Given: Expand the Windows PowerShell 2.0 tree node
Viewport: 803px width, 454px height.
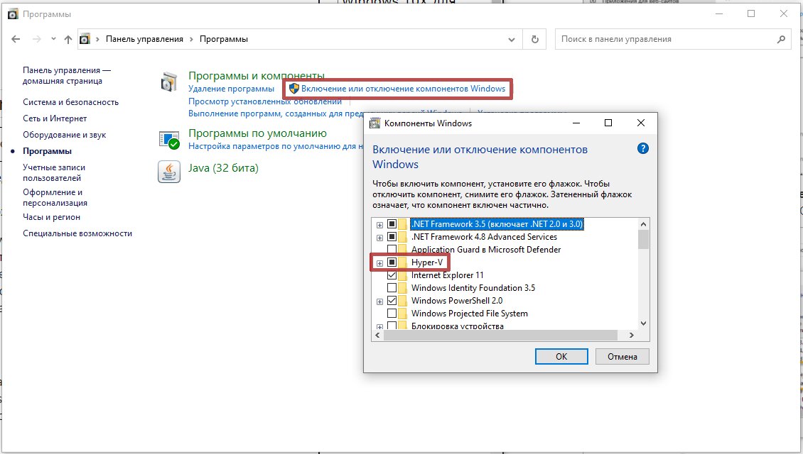Looking at the screenshot, I should (379, 301).
